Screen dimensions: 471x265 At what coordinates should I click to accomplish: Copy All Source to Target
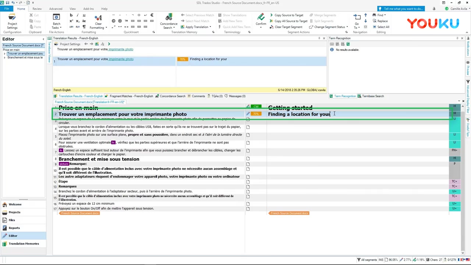click(x=291, y=21)
